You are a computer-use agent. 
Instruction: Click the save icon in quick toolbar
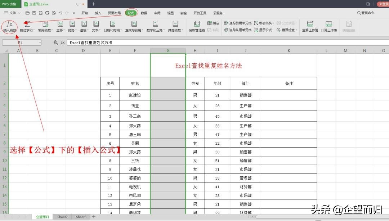pos(34,13)
